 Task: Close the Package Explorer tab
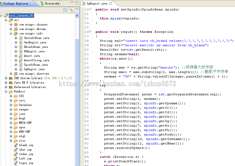[x=32, y=3]
